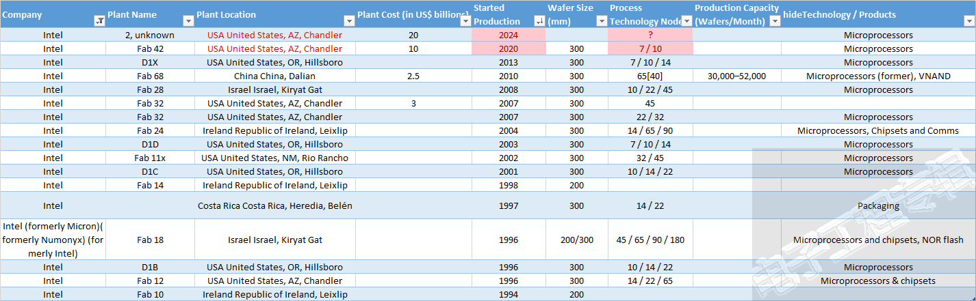Select the "China China, Dalian" location cell
Viewport: 976px width, 301px height.
(275, 76)
